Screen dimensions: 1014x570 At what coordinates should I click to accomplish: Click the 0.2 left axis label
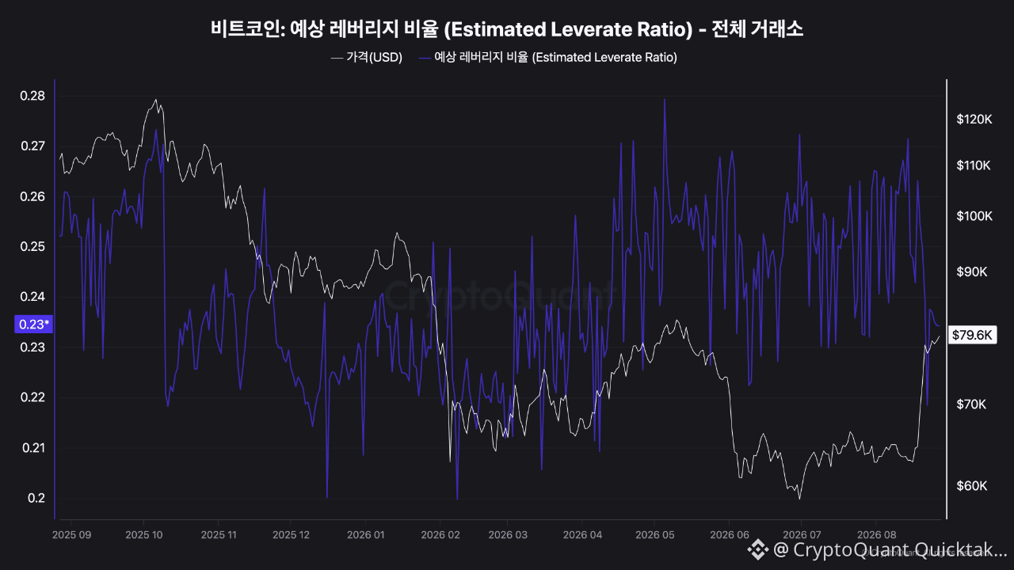click(x=36, y=498)
